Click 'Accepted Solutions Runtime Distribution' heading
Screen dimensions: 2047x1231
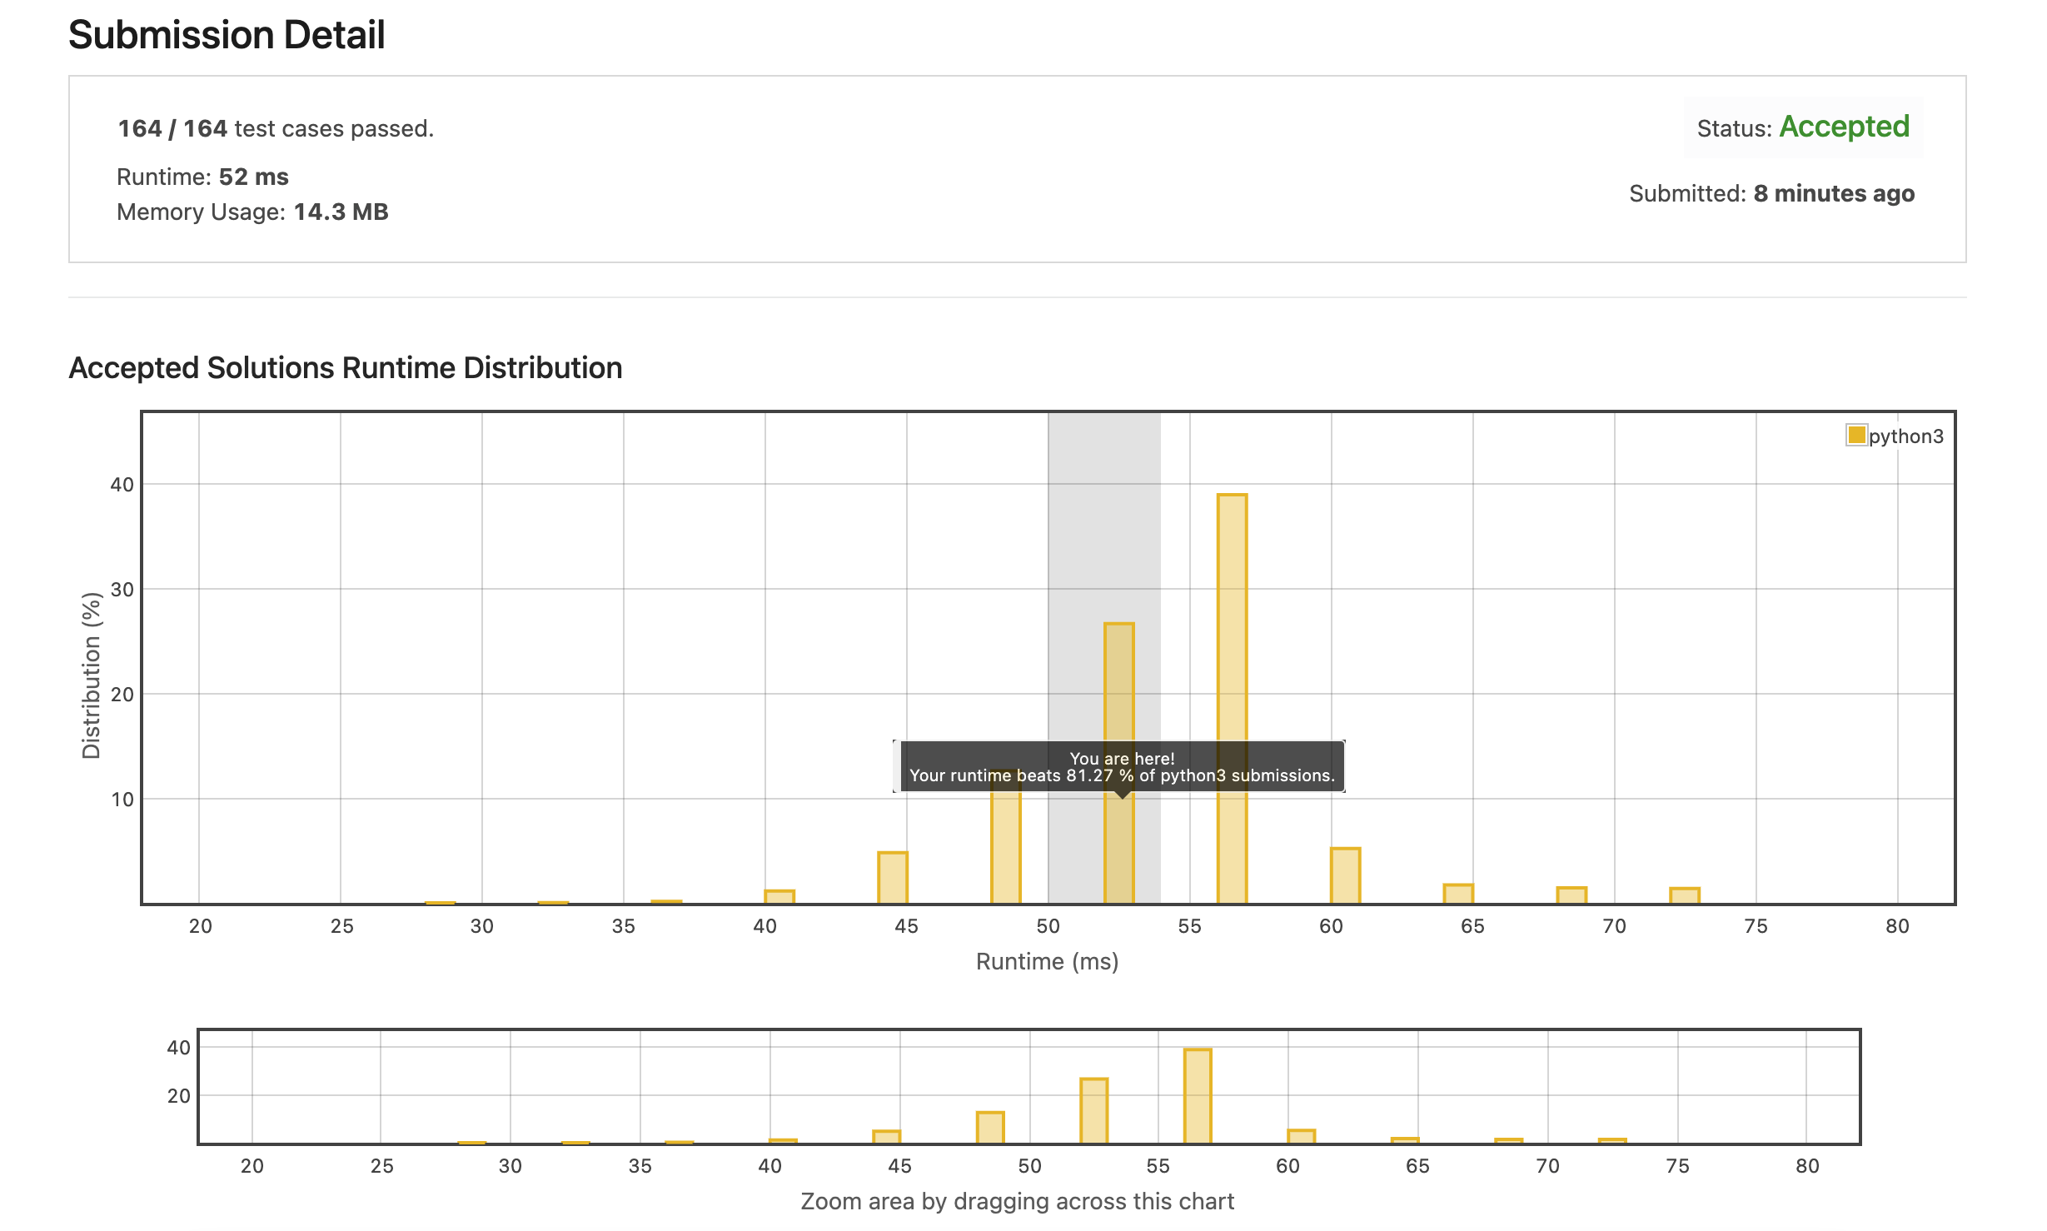[345, 367]
